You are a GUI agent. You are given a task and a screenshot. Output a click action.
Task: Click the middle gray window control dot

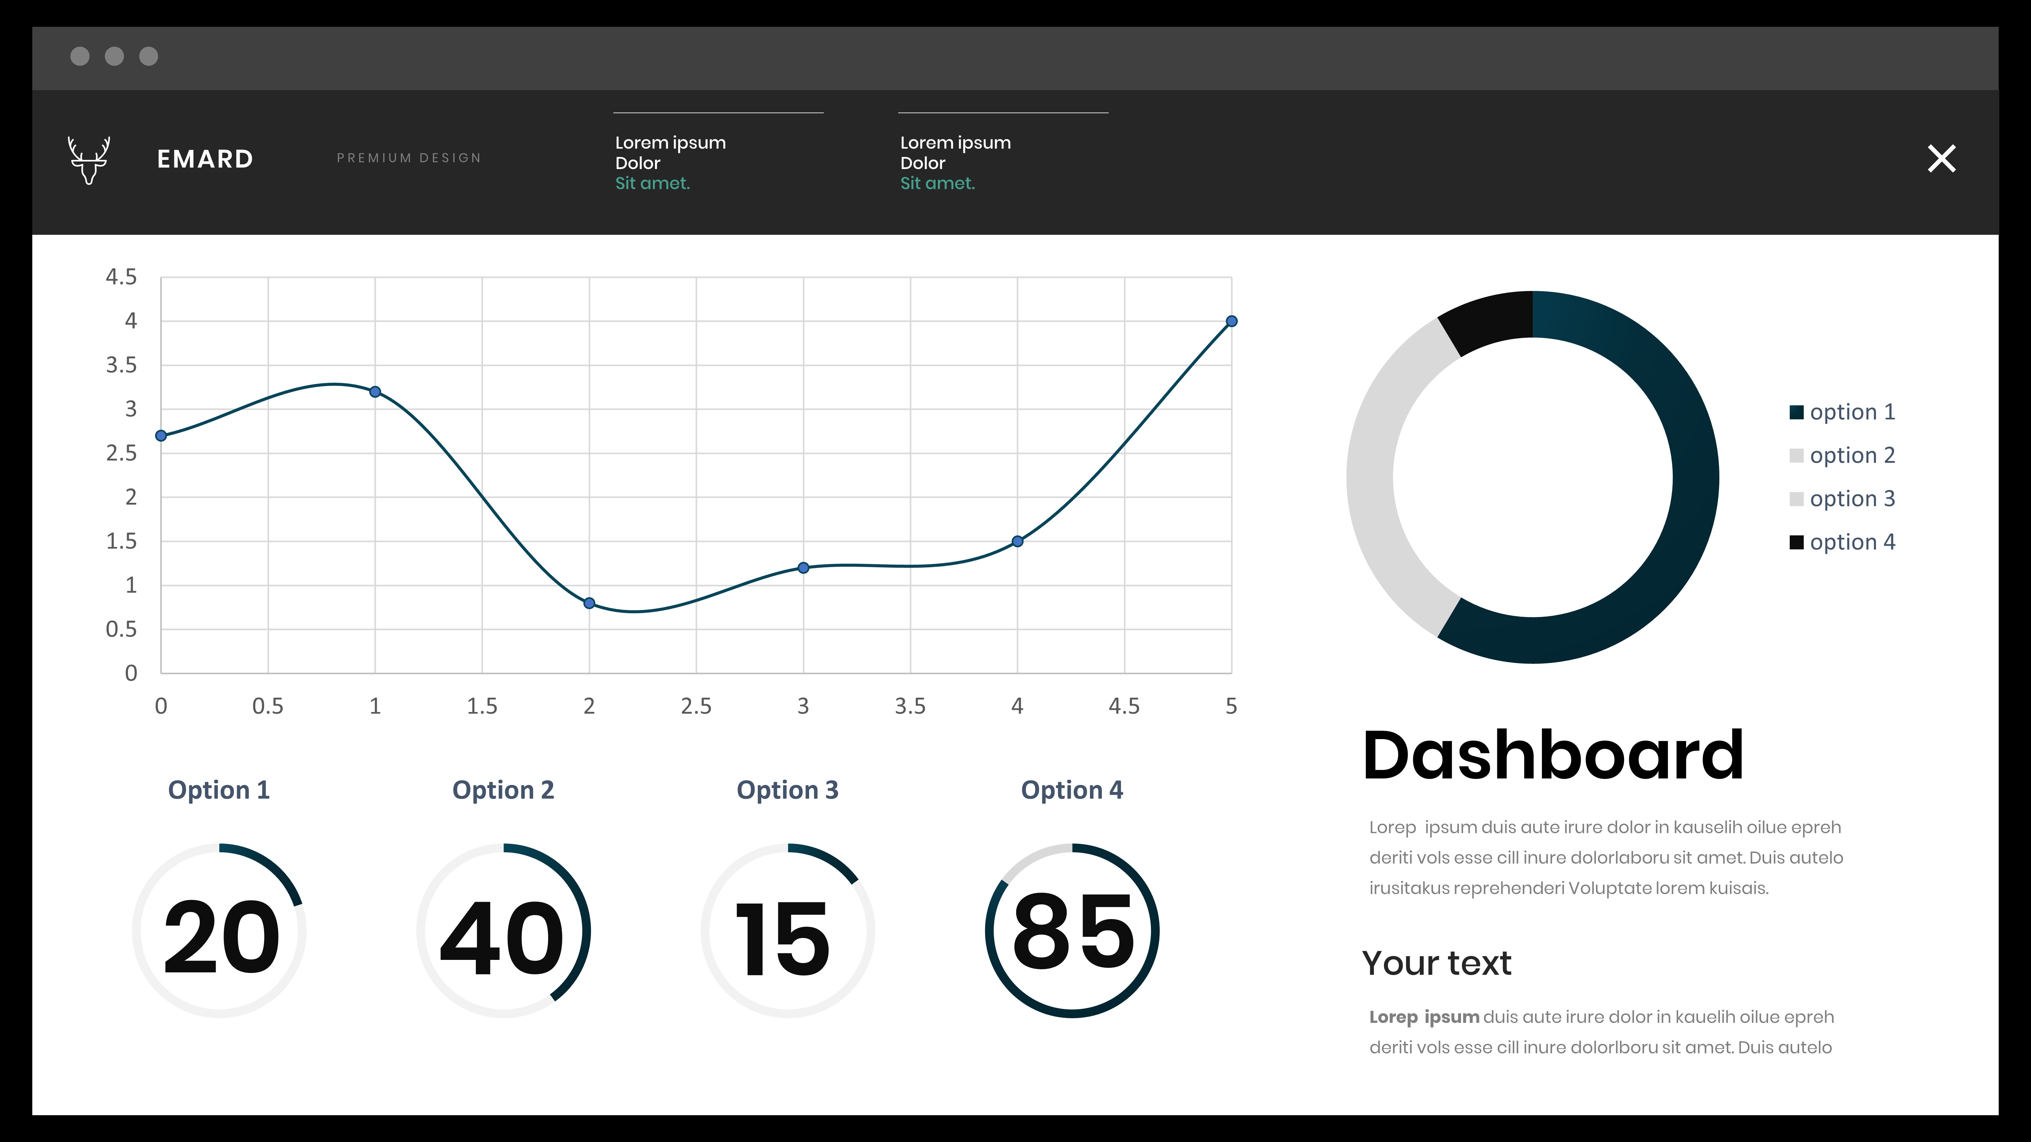coord(114,56)
